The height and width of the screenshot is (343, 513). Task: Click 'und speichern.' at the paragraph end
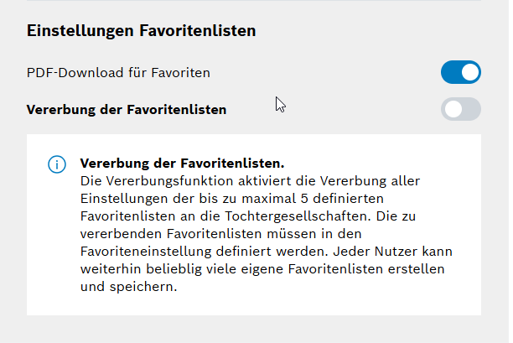tap(128, 287)
